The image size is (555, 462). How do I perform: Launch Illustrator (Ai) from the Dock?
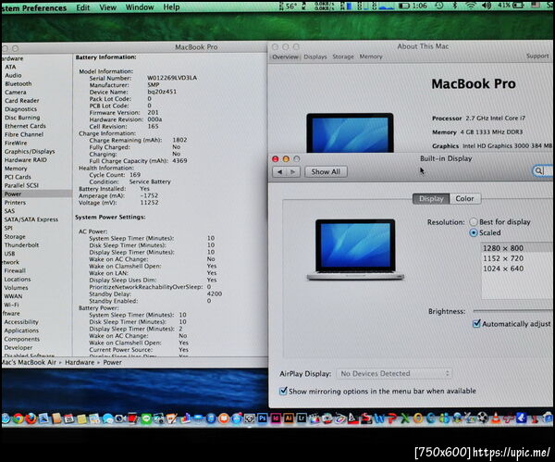point(289,418)
